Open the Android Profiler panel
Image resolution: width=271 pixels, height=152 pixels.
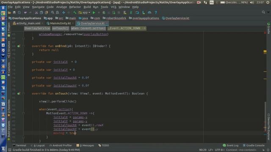click(x=61, y=145)
